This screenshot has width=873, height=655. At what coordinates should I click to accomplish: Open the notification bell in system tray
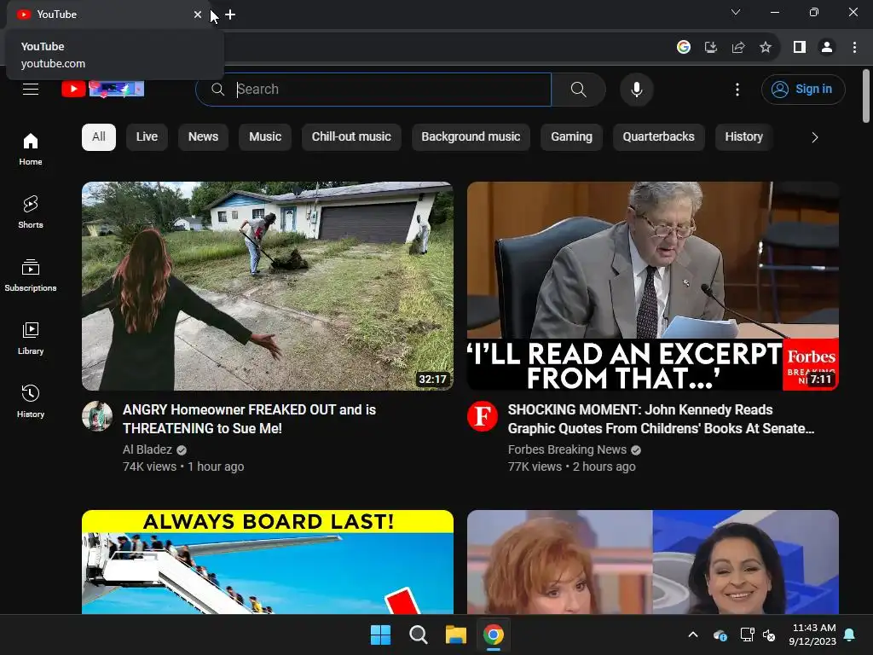click(x=850, y=635)
